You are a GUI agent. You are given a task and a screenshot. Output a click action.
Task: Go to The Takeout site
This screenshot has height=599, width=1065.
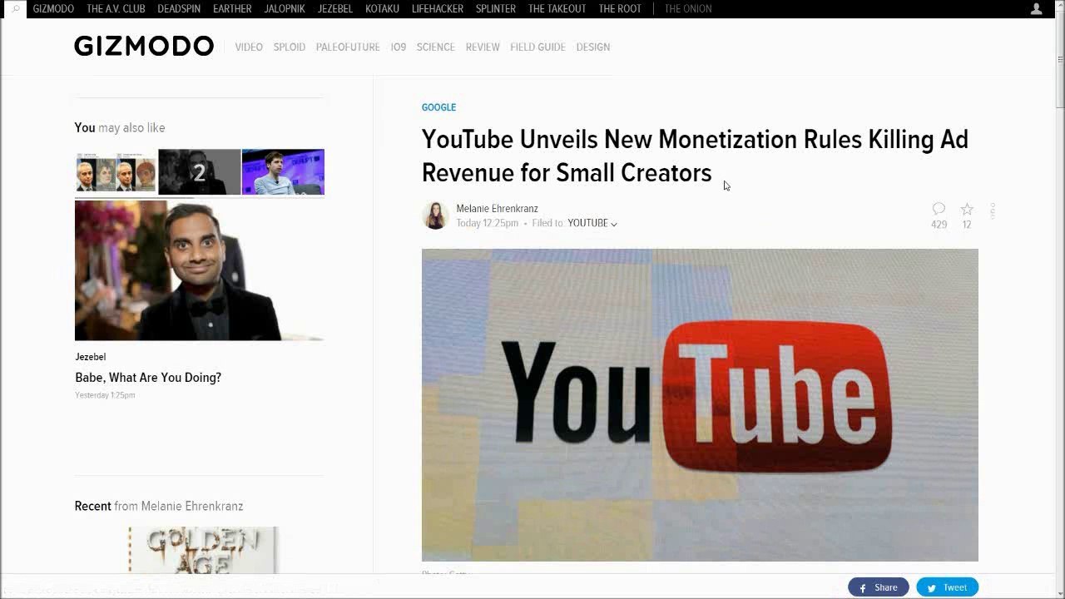557,8
